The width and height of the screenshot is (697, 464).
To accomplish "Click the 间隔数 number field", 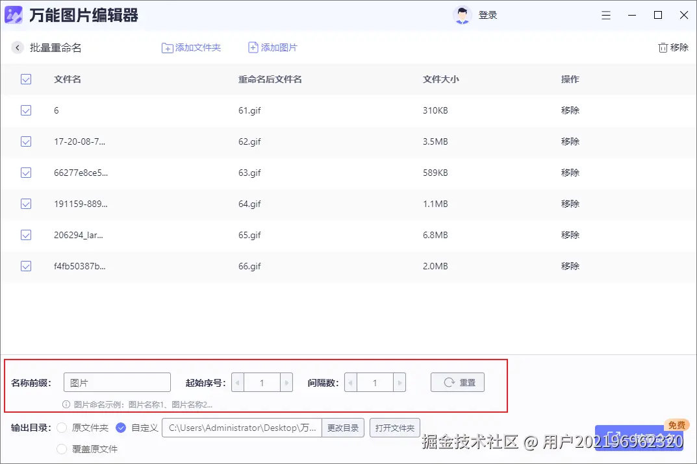I will click(375, 382).
